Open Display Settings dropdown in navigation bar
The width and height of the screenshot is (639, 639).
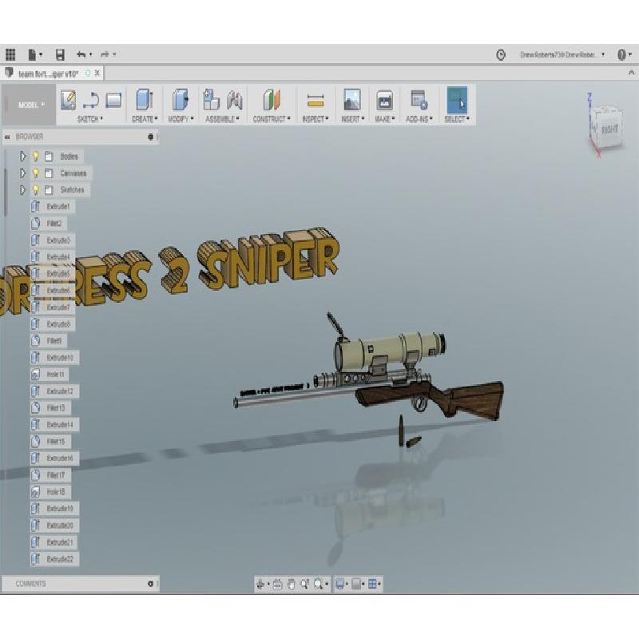point(342,585)
